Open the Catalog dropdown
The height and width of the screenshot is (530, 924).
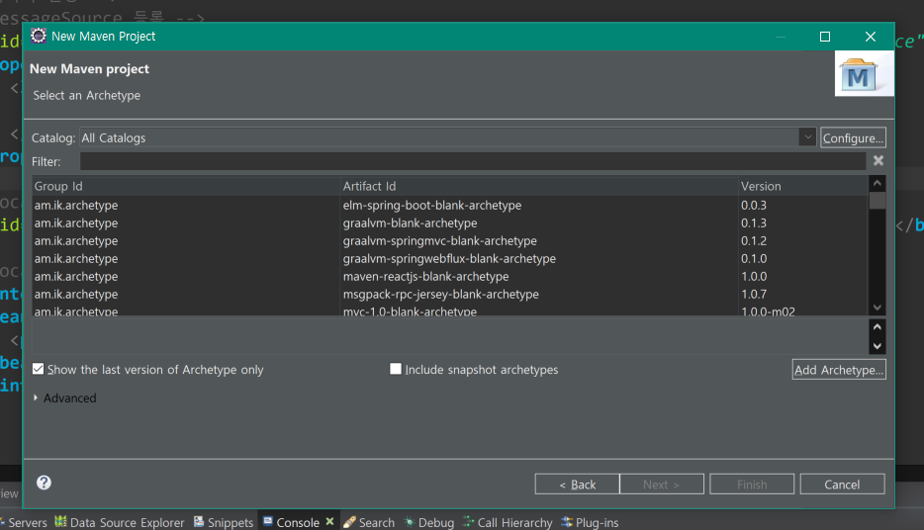click(807, 137)
